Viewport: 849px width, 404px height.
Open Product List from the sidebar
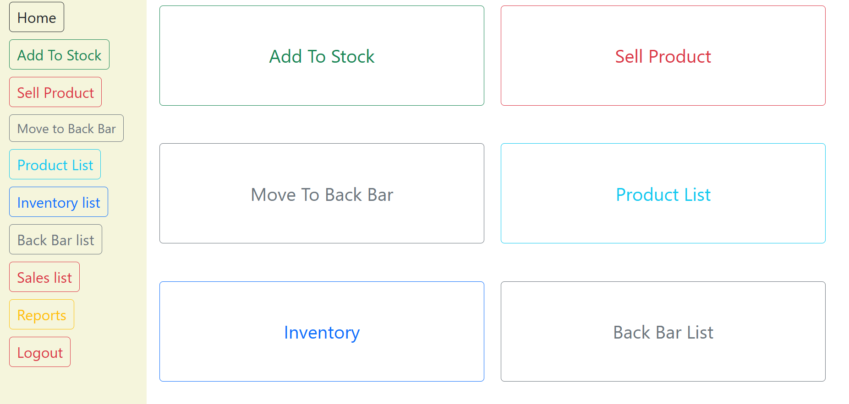coord(55,164)
